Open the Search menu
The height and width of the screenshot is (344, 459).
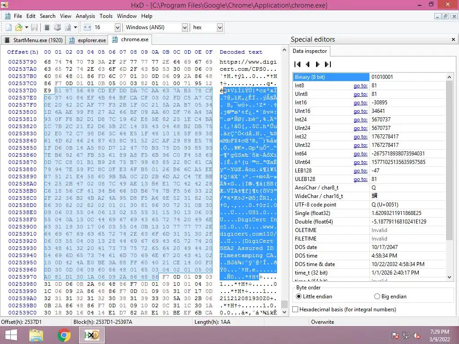click(48, 16)
